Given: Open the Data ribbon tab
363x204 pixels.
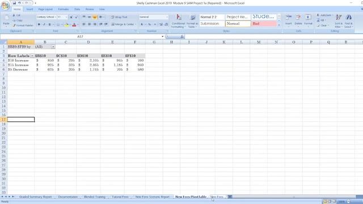Looking at the screenshot, I should (x=77, y=9).
